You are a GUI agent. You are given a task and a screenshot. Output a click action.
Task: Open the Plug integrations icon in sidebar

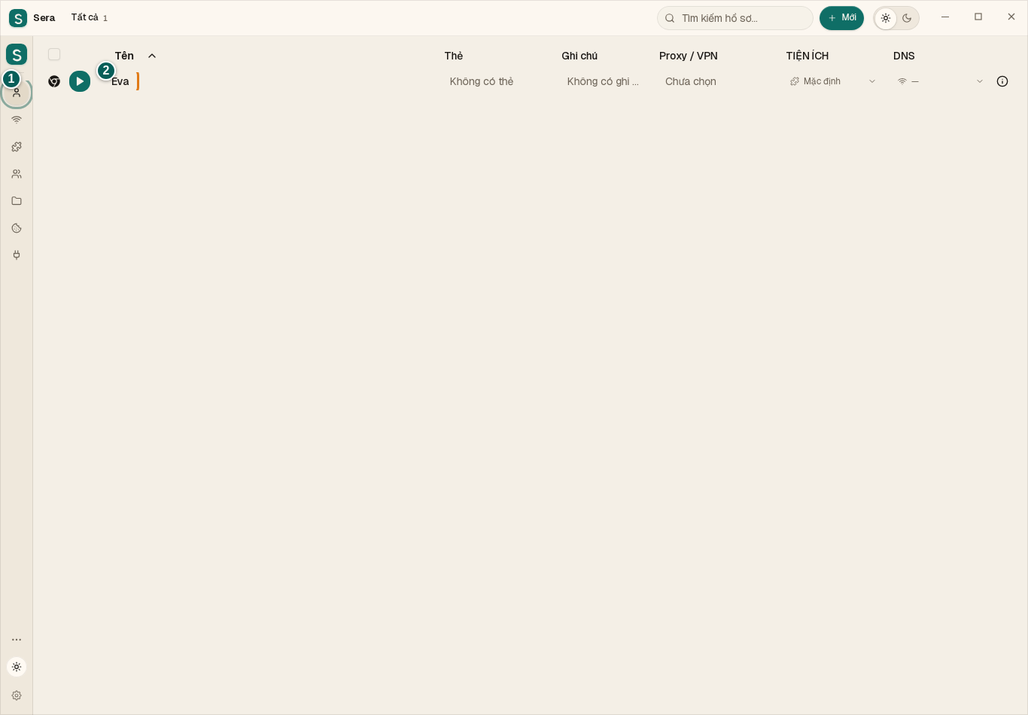tap(17, 255)
